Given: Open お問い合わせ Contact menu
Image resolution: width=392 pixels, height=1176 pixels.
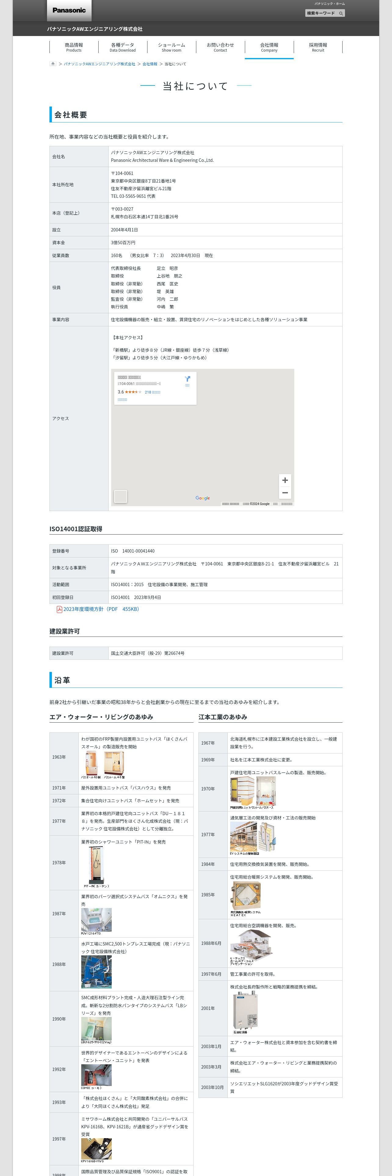Looking at the screenshot, I should [x=220, y=48].
